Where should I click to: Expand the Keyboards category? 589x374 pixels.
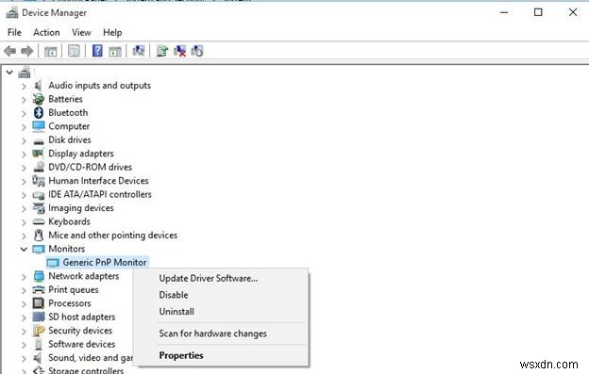(x=24, y=222)
